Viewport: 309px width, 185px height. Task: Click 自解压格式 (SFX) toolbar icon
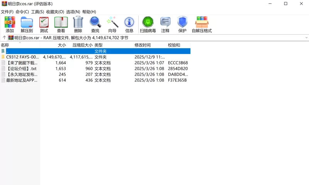[x=202, y=25]
